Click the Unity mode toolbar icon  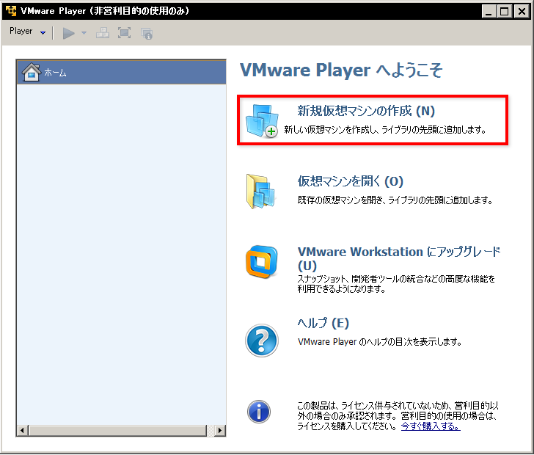click(x=147, y=34)
